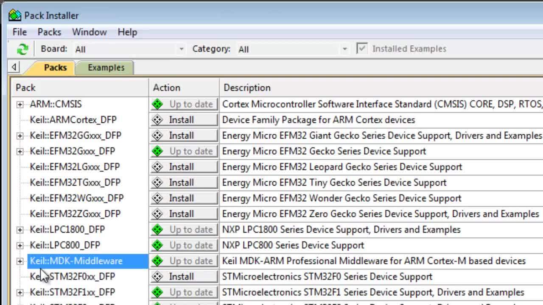Screen dimensions: 543x305
Task: Click the green refresh packs icon
Action: coord(22,49)
